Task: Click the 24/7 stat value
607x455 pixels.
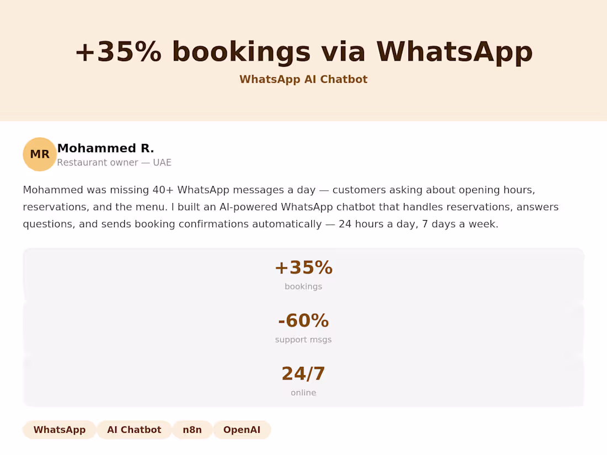Action: click(x=303, y=374)
